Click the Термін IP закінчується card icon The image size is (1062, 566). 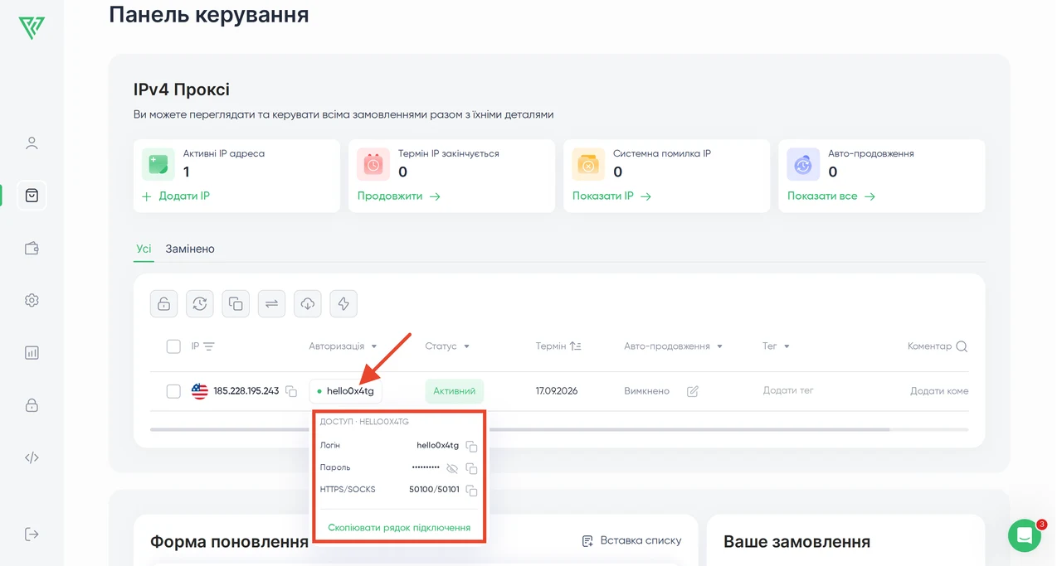[373, 165]
